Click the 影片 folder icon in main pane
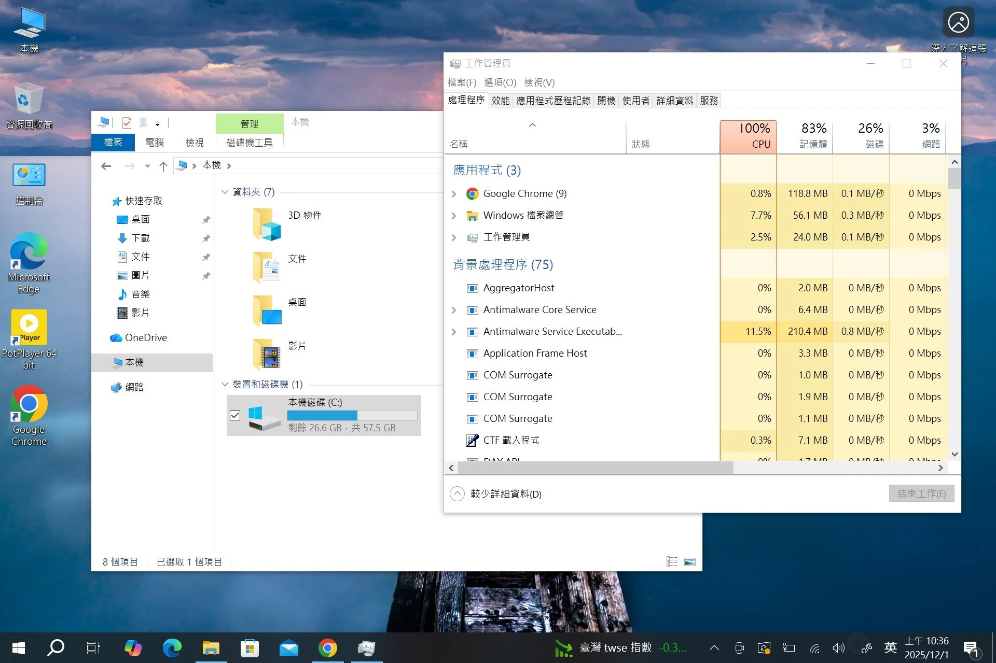Image resolution: width=996 pixels, height=663 pixels. tap(267, 355)
